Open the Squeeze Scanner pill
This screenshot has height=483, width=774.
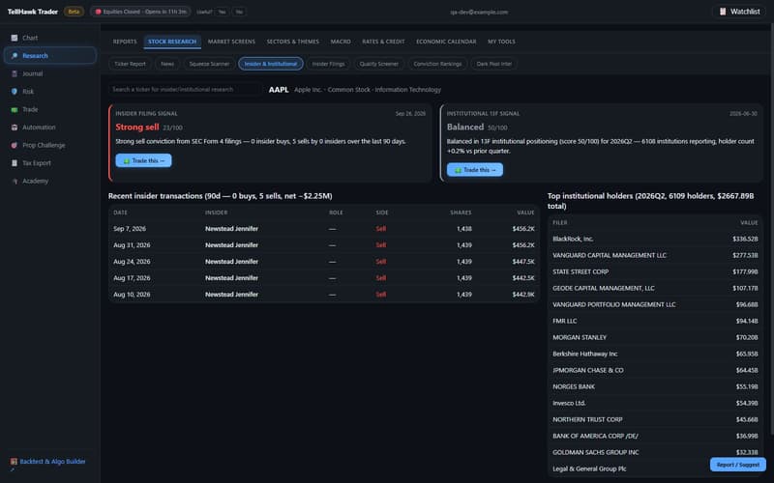coord(209,64)
